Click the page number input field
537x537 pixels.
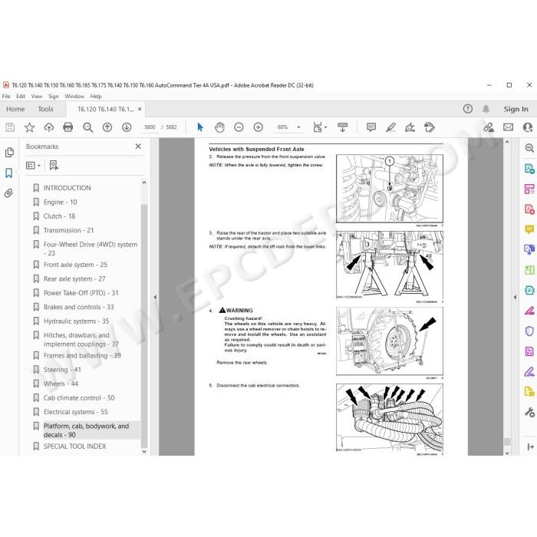[x=150, y=127]
